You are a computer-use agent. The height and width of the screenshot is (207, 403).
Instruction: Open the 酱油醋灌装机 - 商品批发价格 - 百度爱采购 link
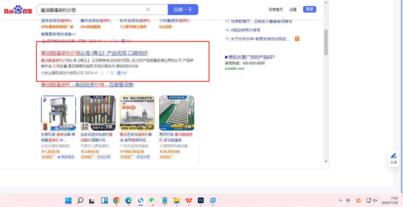[87, 85]
